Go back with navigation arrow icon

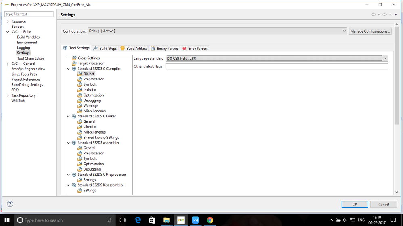(x=373, y=14)
